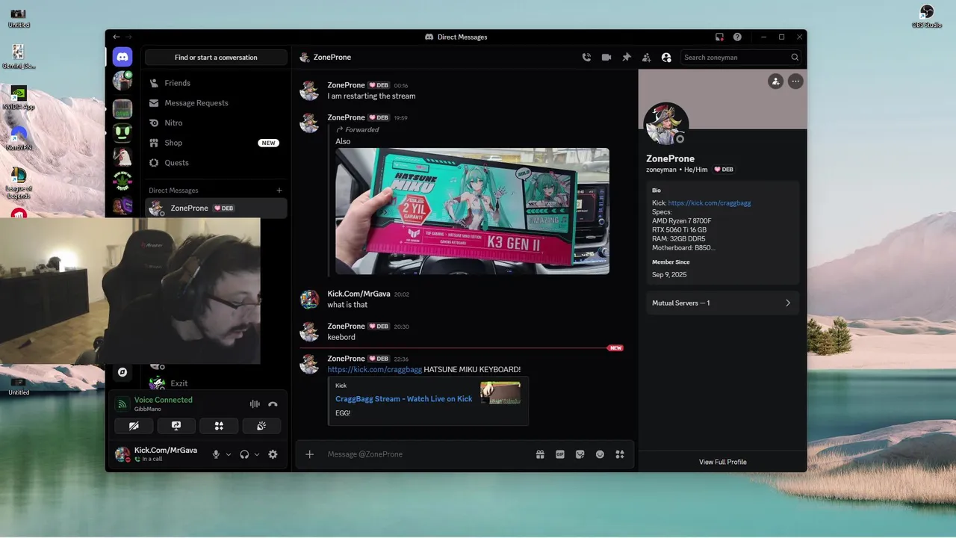Start a voice call with ZoneProne
This screenshot has height=538, width=956.
(x=586, y=58)
